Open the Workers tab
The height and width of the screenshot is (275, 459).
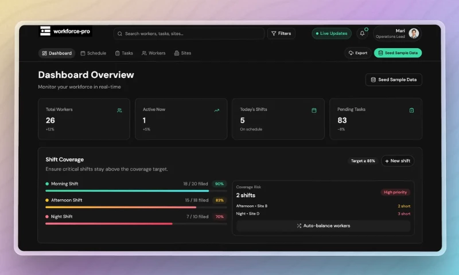pos(153,53)
